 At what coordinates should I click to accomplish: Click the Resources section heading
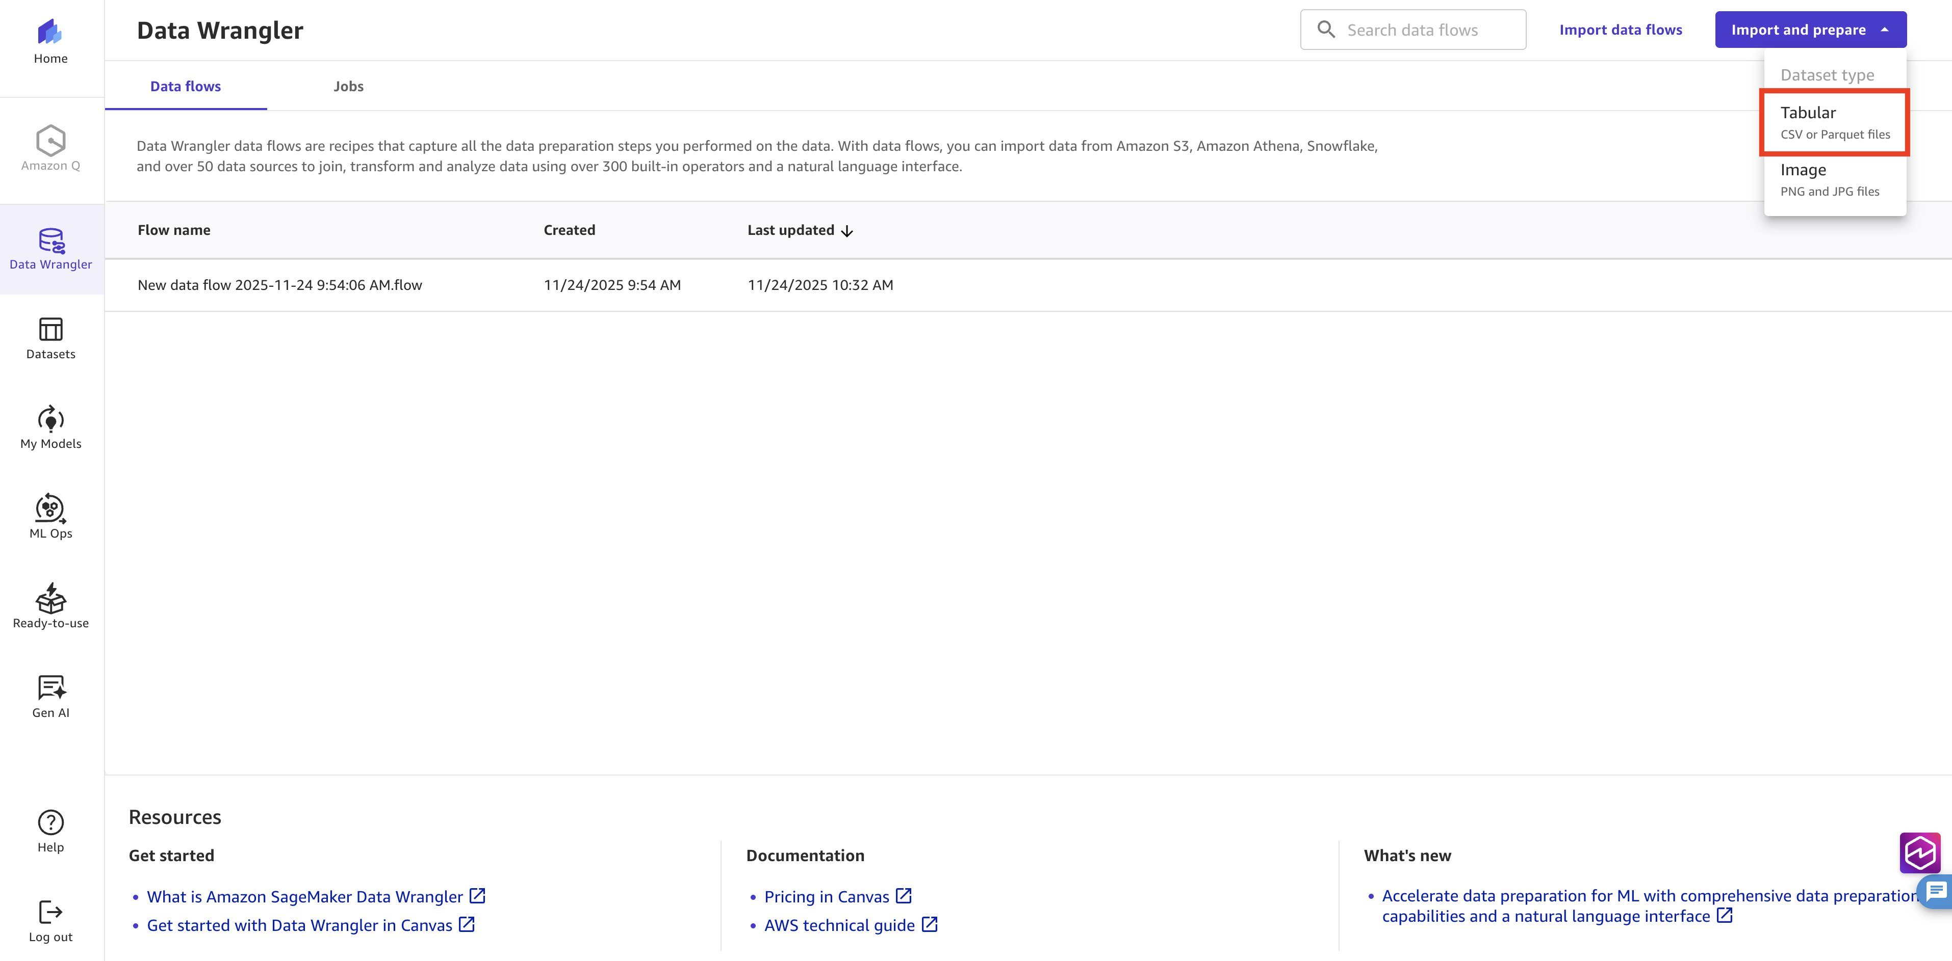(175, 817)
